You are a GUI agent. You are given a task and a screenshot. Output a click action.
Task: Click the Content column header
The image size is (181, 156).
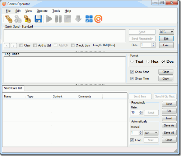point(64,96)
